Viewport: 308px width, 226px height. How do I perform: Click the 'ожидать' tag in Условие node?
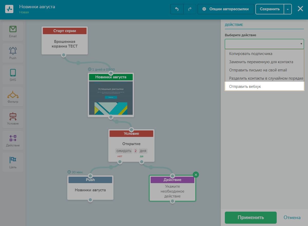[x=124, y=151]
